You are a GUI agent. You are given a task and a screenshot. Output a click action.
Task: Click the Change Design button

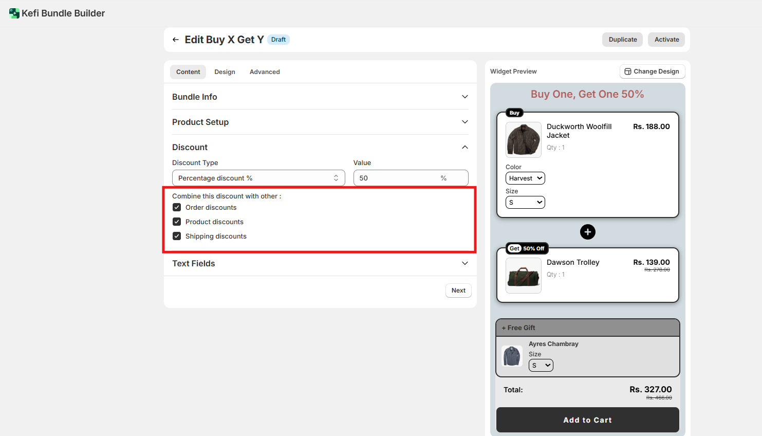click(x=652, y=71)
